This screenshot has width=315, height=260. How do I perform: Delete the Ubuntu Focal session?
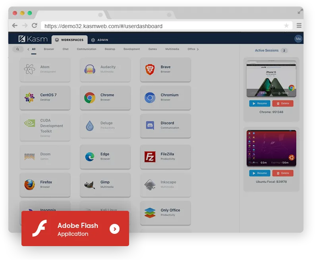[x=283, y=173]
